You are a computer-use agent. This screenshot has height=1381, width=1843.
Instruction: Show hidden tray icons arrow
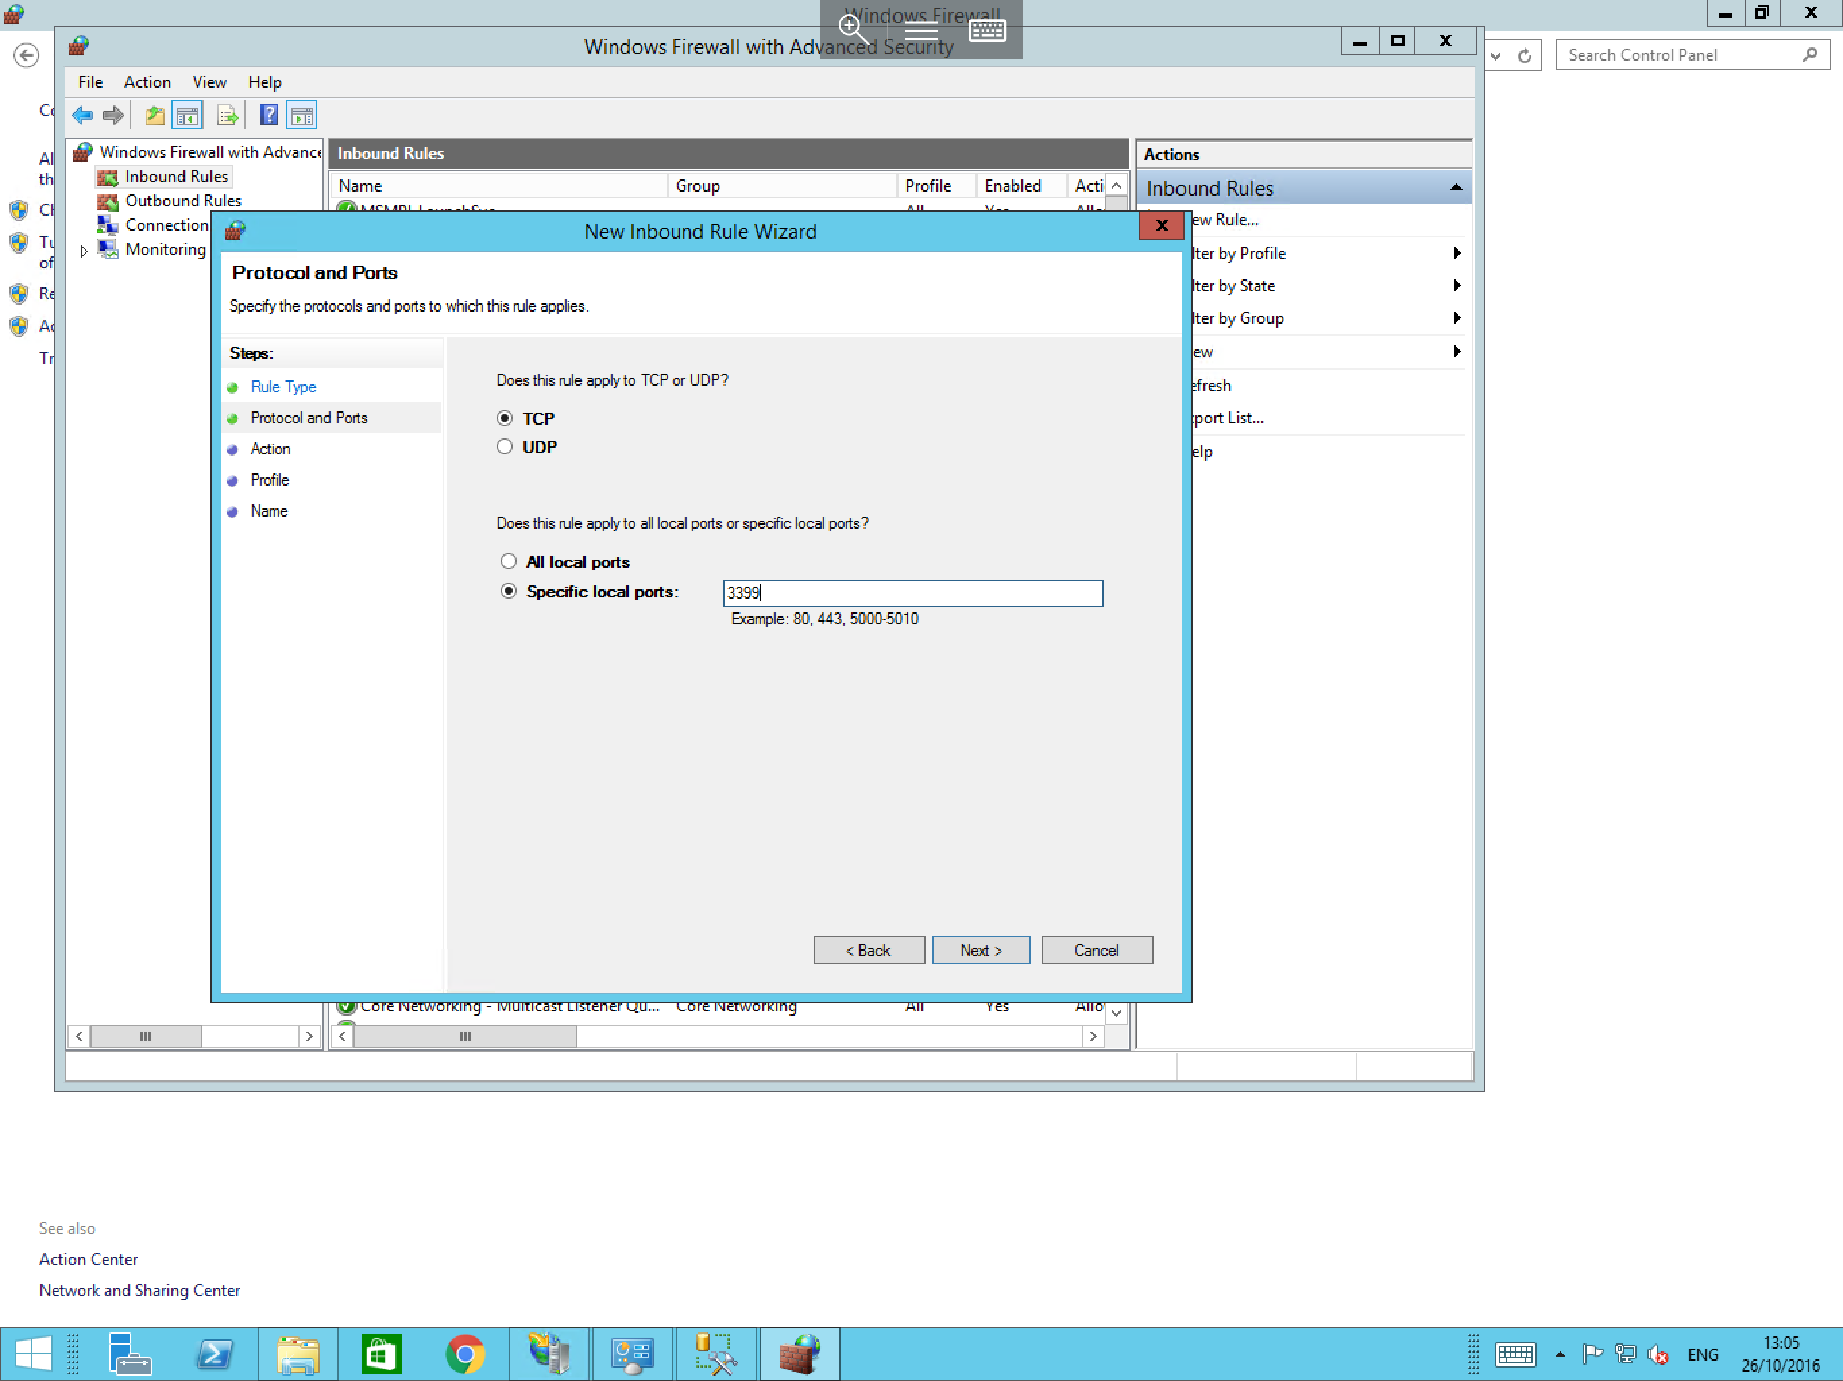[x=1560, y=1354]
